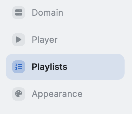Go to Domain from the sidebar

(65, 13)
